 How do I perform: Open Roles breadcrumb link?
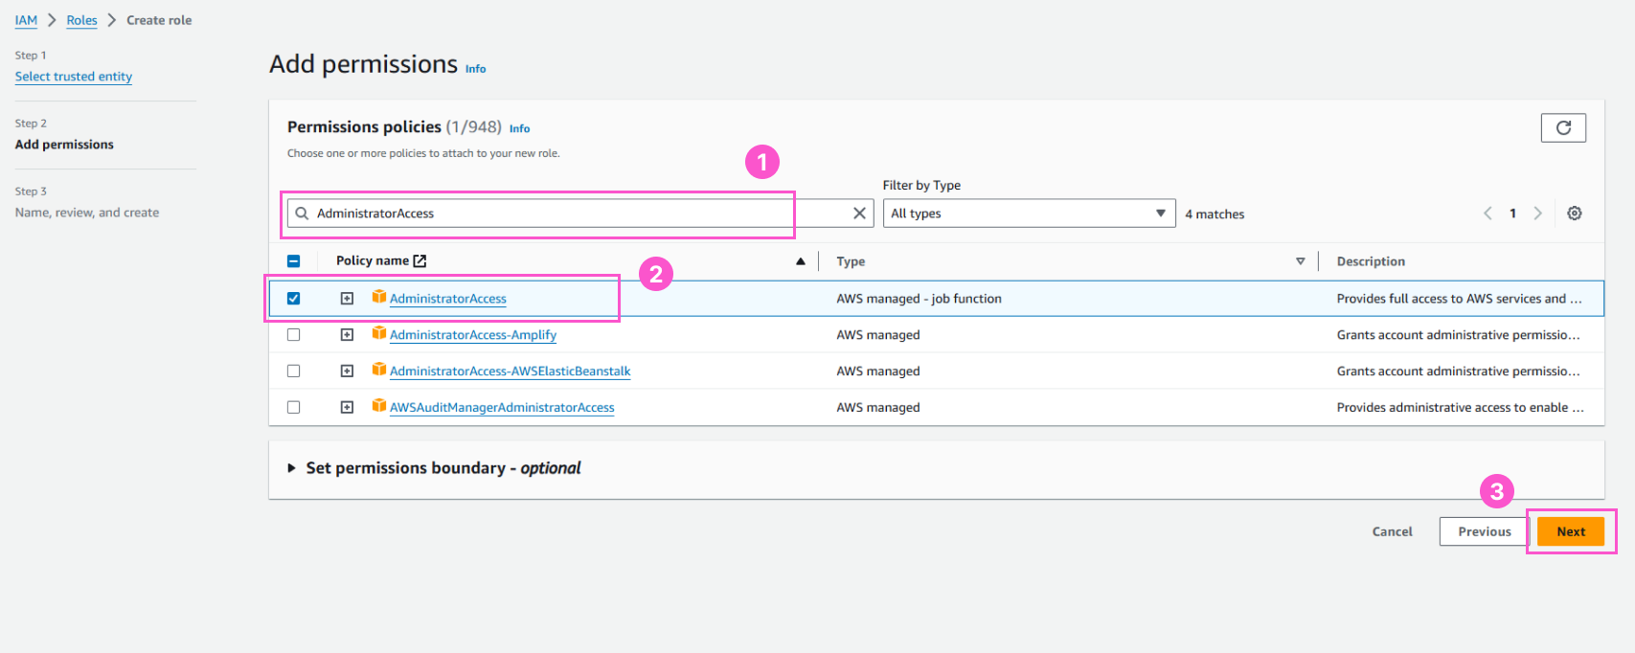[81, 20]
